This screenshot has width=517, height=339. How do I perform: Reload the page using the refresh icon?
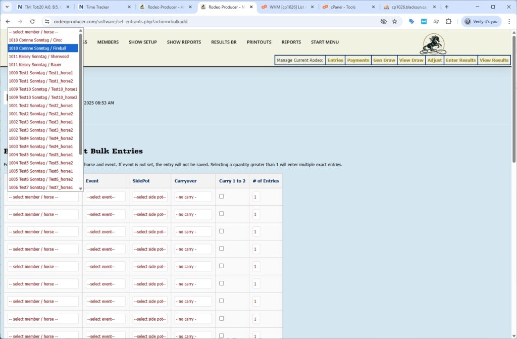click(32, 22)
